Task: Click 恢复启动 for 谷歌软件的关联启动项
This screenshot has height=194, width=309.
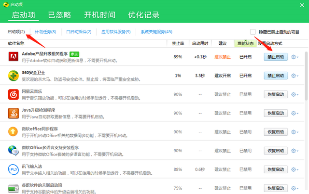Action: [x=276, y=188]
